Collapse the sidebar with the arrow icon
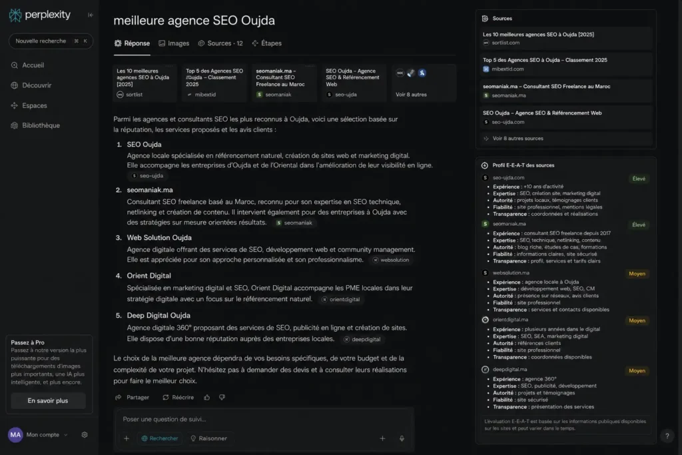The width and height of the screenshot is (682, 455). (91, 15)
